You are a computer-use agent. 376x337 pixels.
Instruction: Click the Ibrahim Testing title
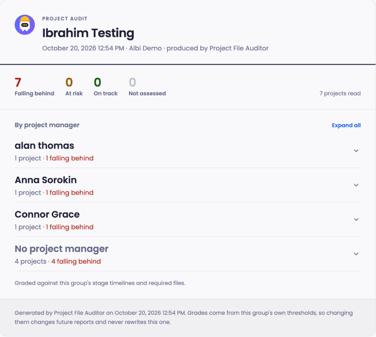point(88,33)
